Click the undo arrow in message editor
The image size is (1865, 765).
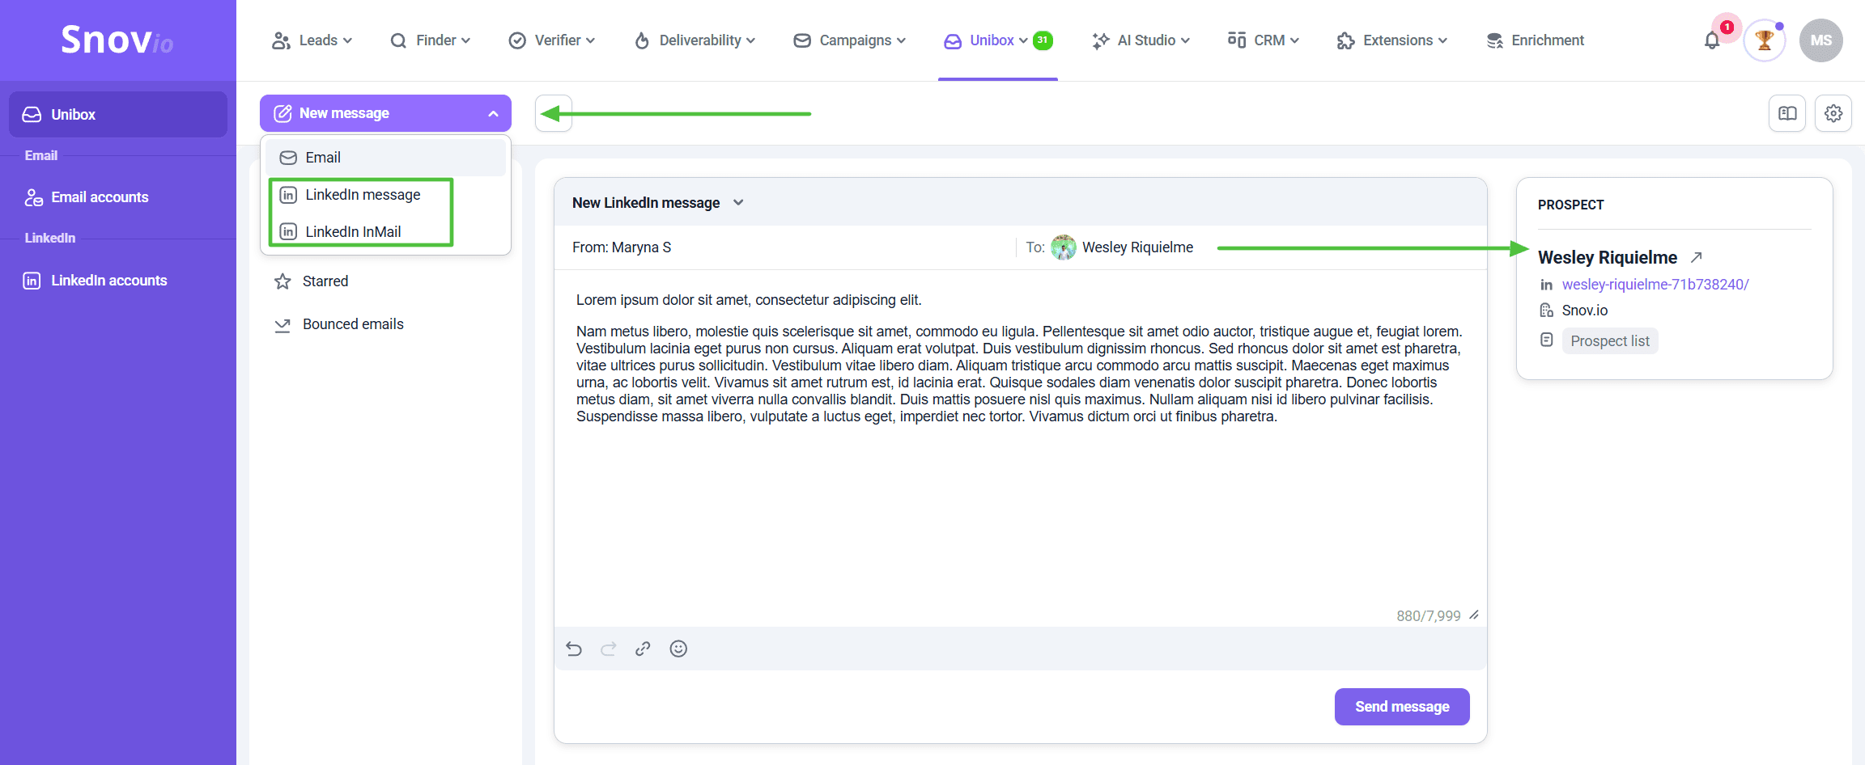click(x=574, y=649)
